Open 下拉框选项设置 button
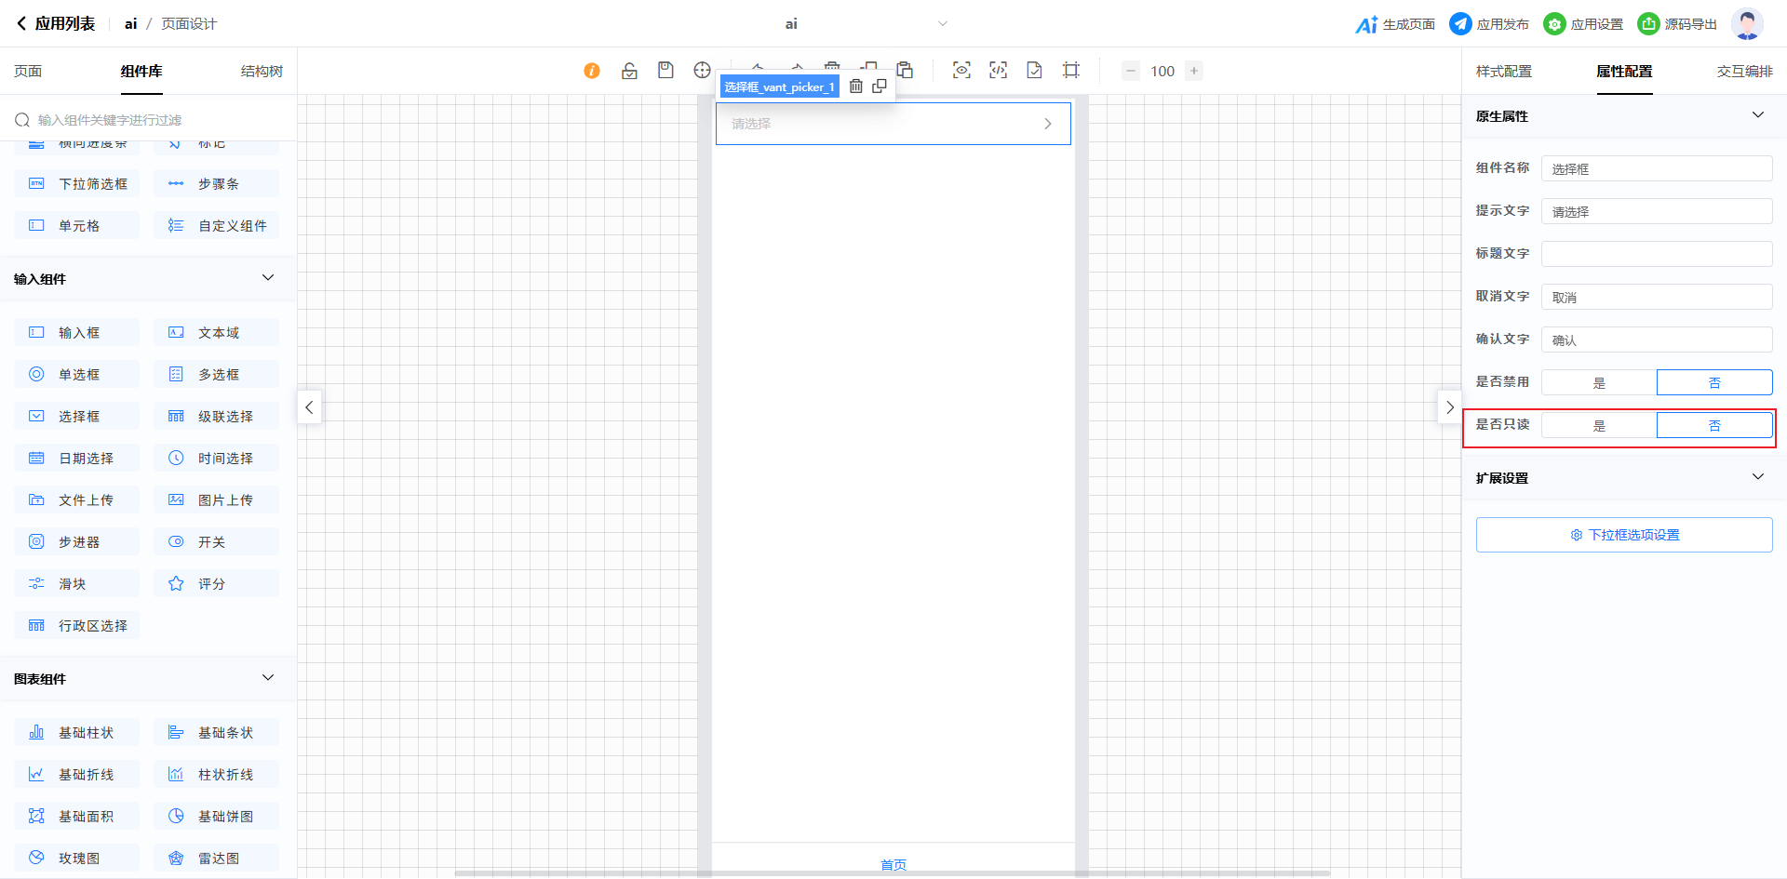Viewport: 1787px width, 879px height. coord(1624,535)
